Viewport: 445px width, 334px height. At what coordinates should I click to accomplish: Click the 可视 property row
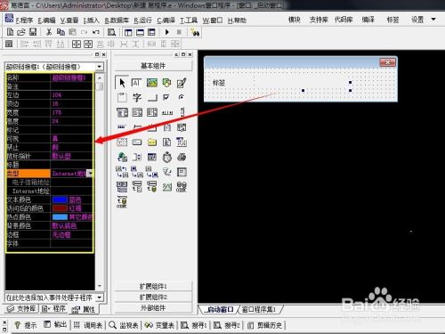(49, 139)
